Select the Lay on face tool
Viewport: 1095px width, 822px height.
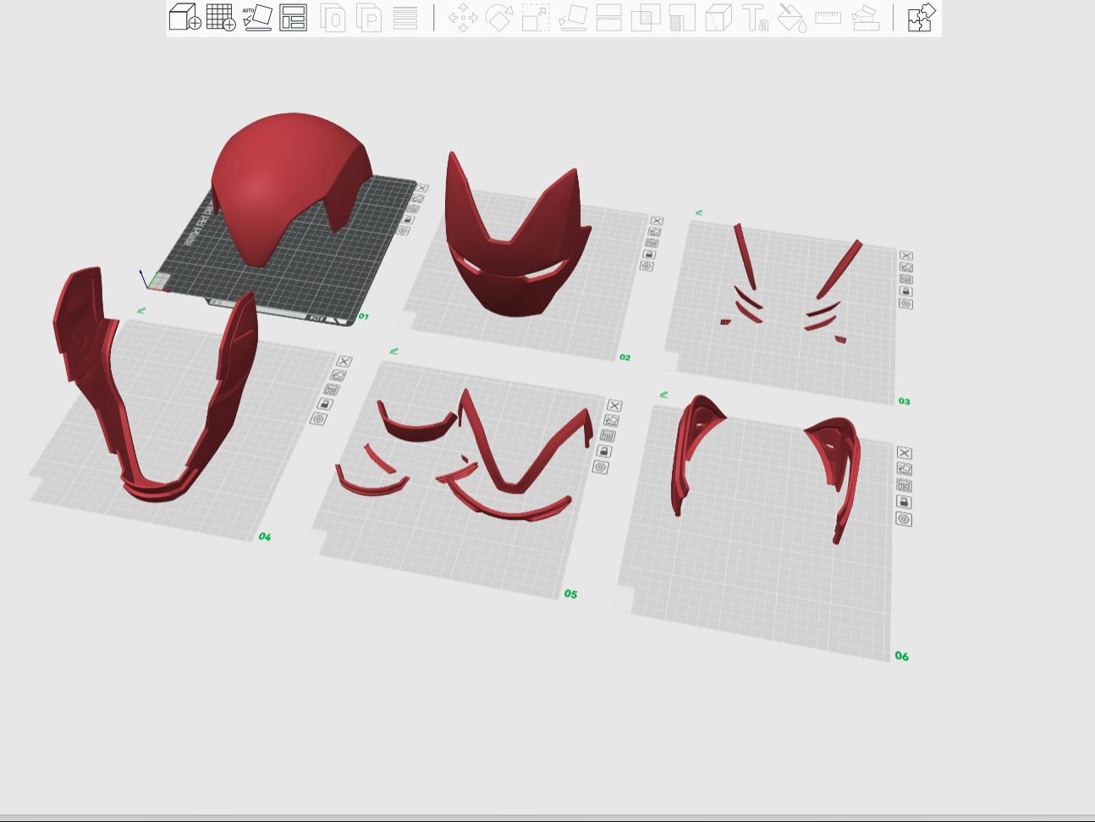(x=573, y=18)
